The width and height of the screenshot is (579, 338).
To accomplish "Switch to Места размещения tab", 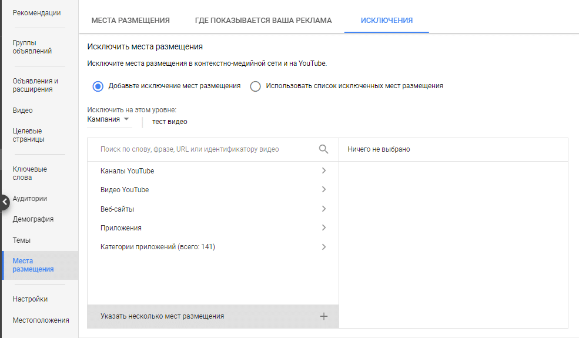I will [x=130, y=21].
